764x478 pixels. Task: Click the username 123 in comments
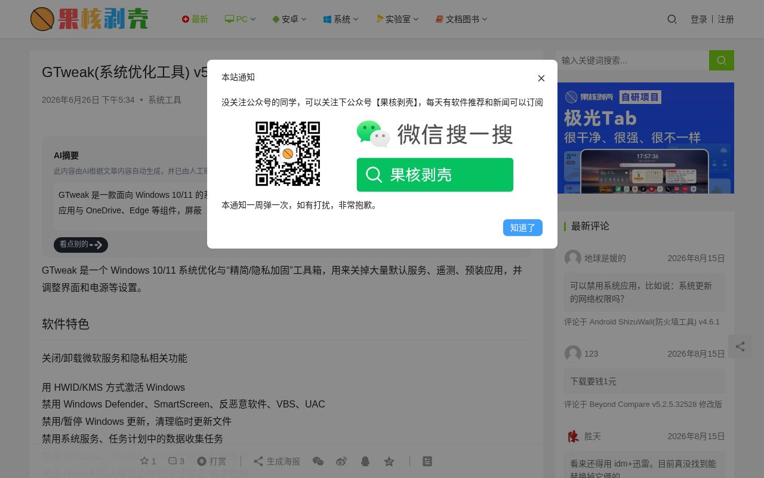tap(592, 354)
